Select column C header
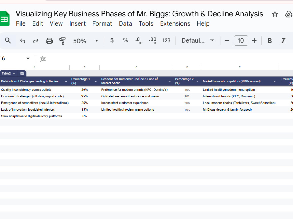 click(x=136, y=67)
